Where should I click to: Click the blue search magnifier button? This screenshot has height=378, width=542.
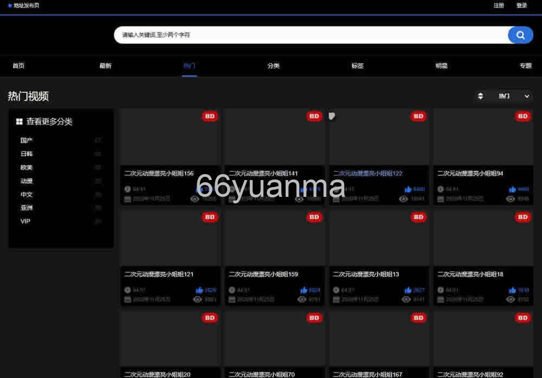pos(520,35)
